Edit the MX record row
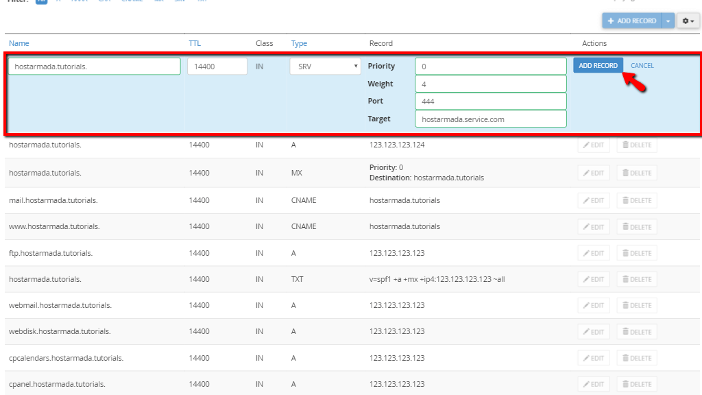Screen dimensions: 702x395 [594, 173]
